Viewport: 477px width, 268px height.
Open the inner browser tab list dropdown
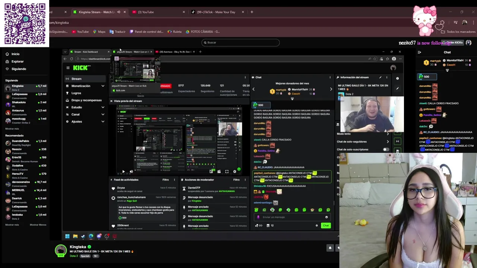(65, 52)
